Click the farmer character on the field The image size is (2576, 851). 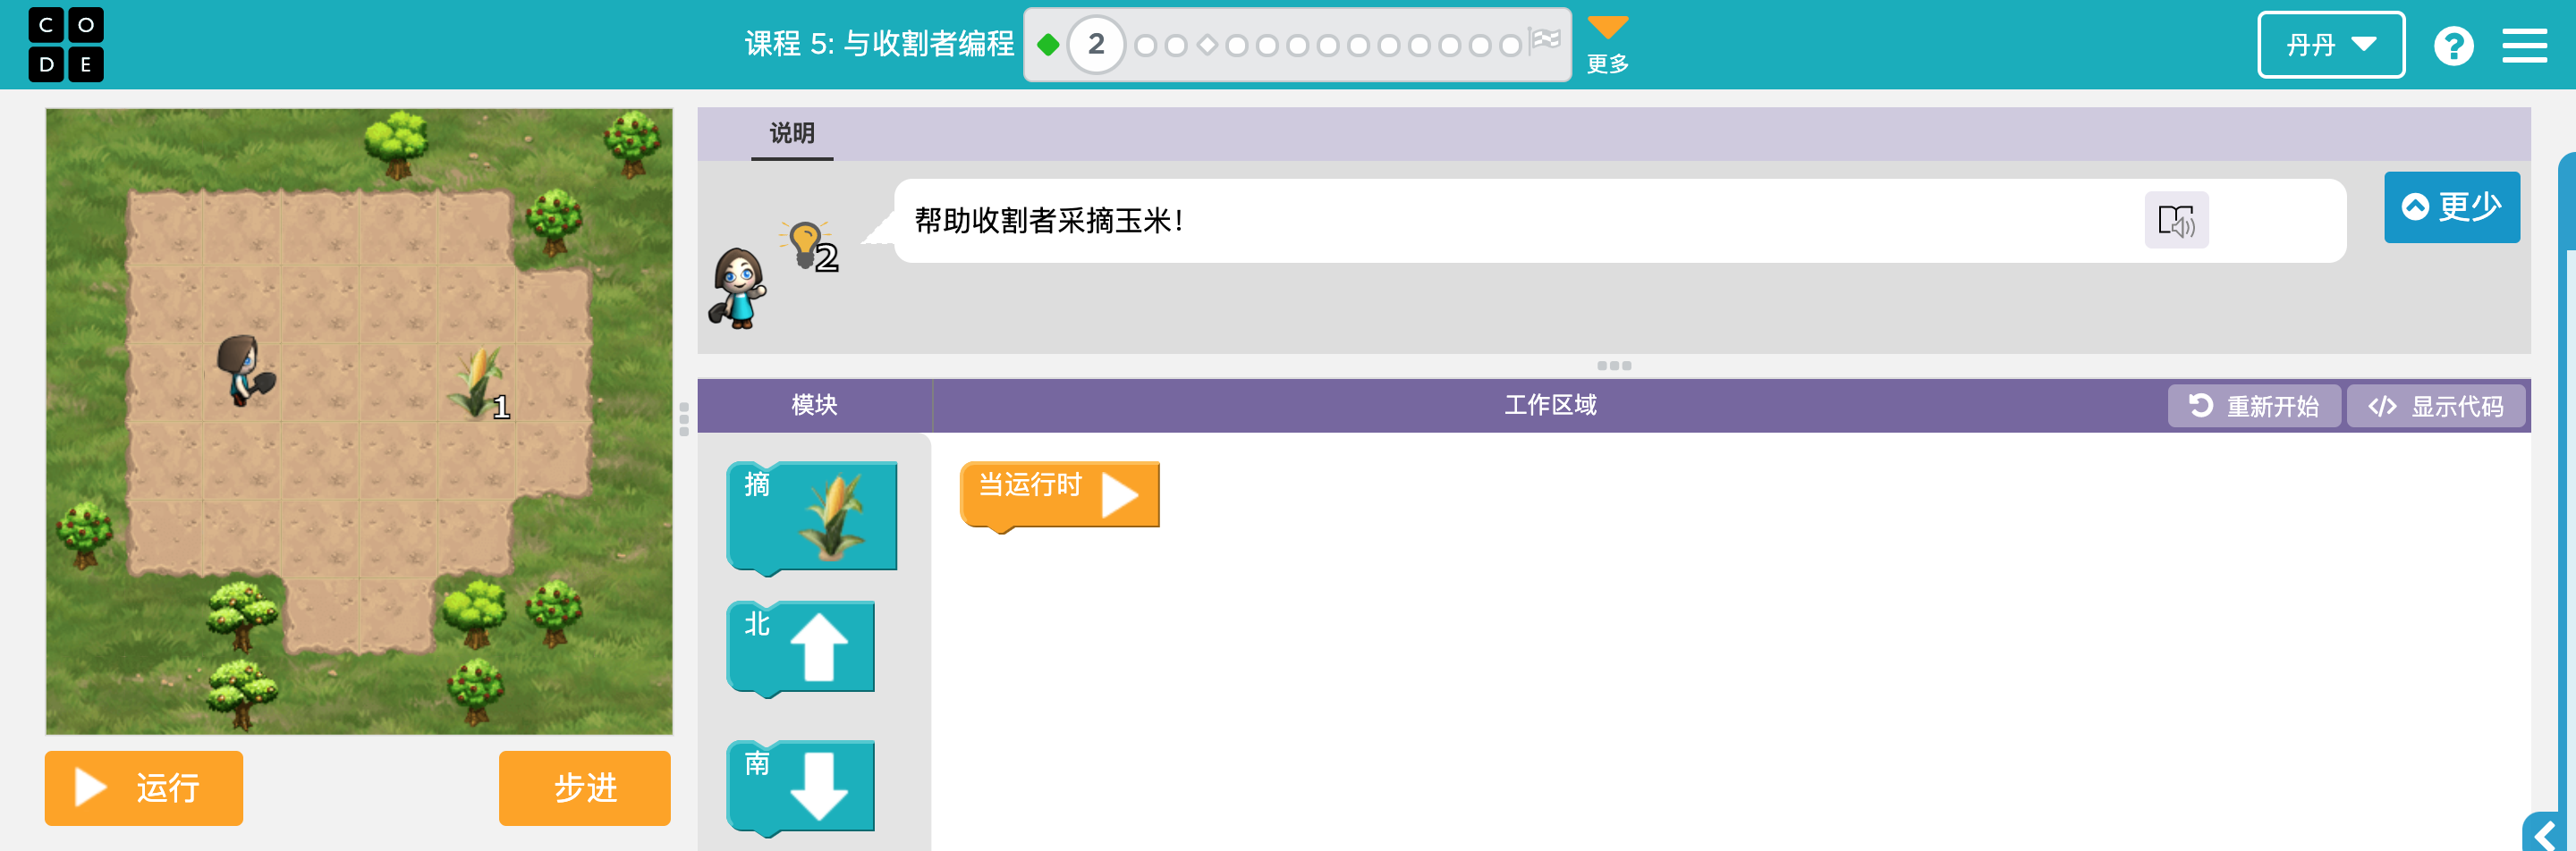tap(244, 369)
